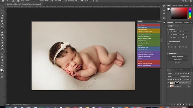Click the Favourite Toner layer mask thumbnail

[177, 83]
